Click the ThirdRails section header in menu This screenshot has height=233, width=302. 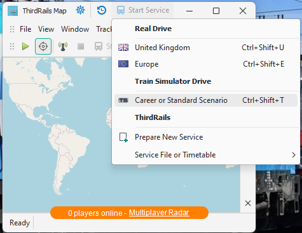pos(153,117)
